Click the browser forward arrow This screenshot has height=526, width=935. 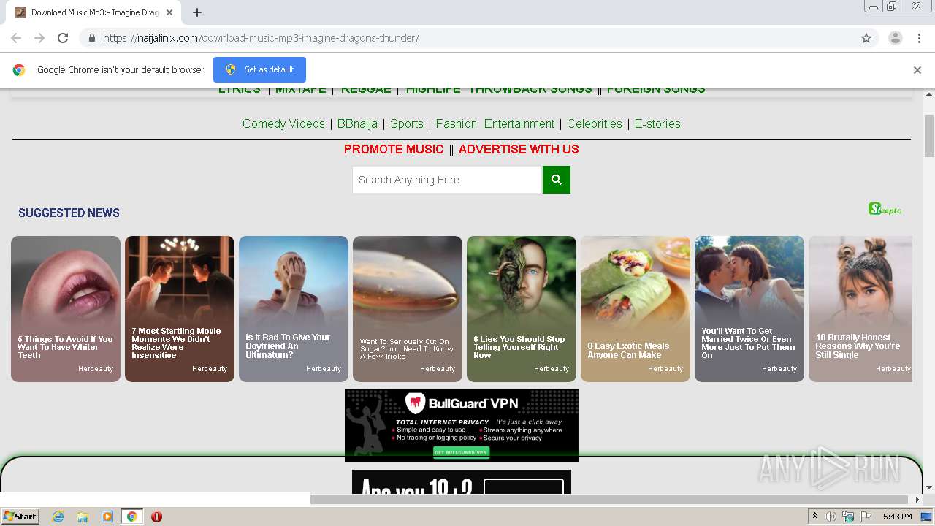(x=39, y=38)
